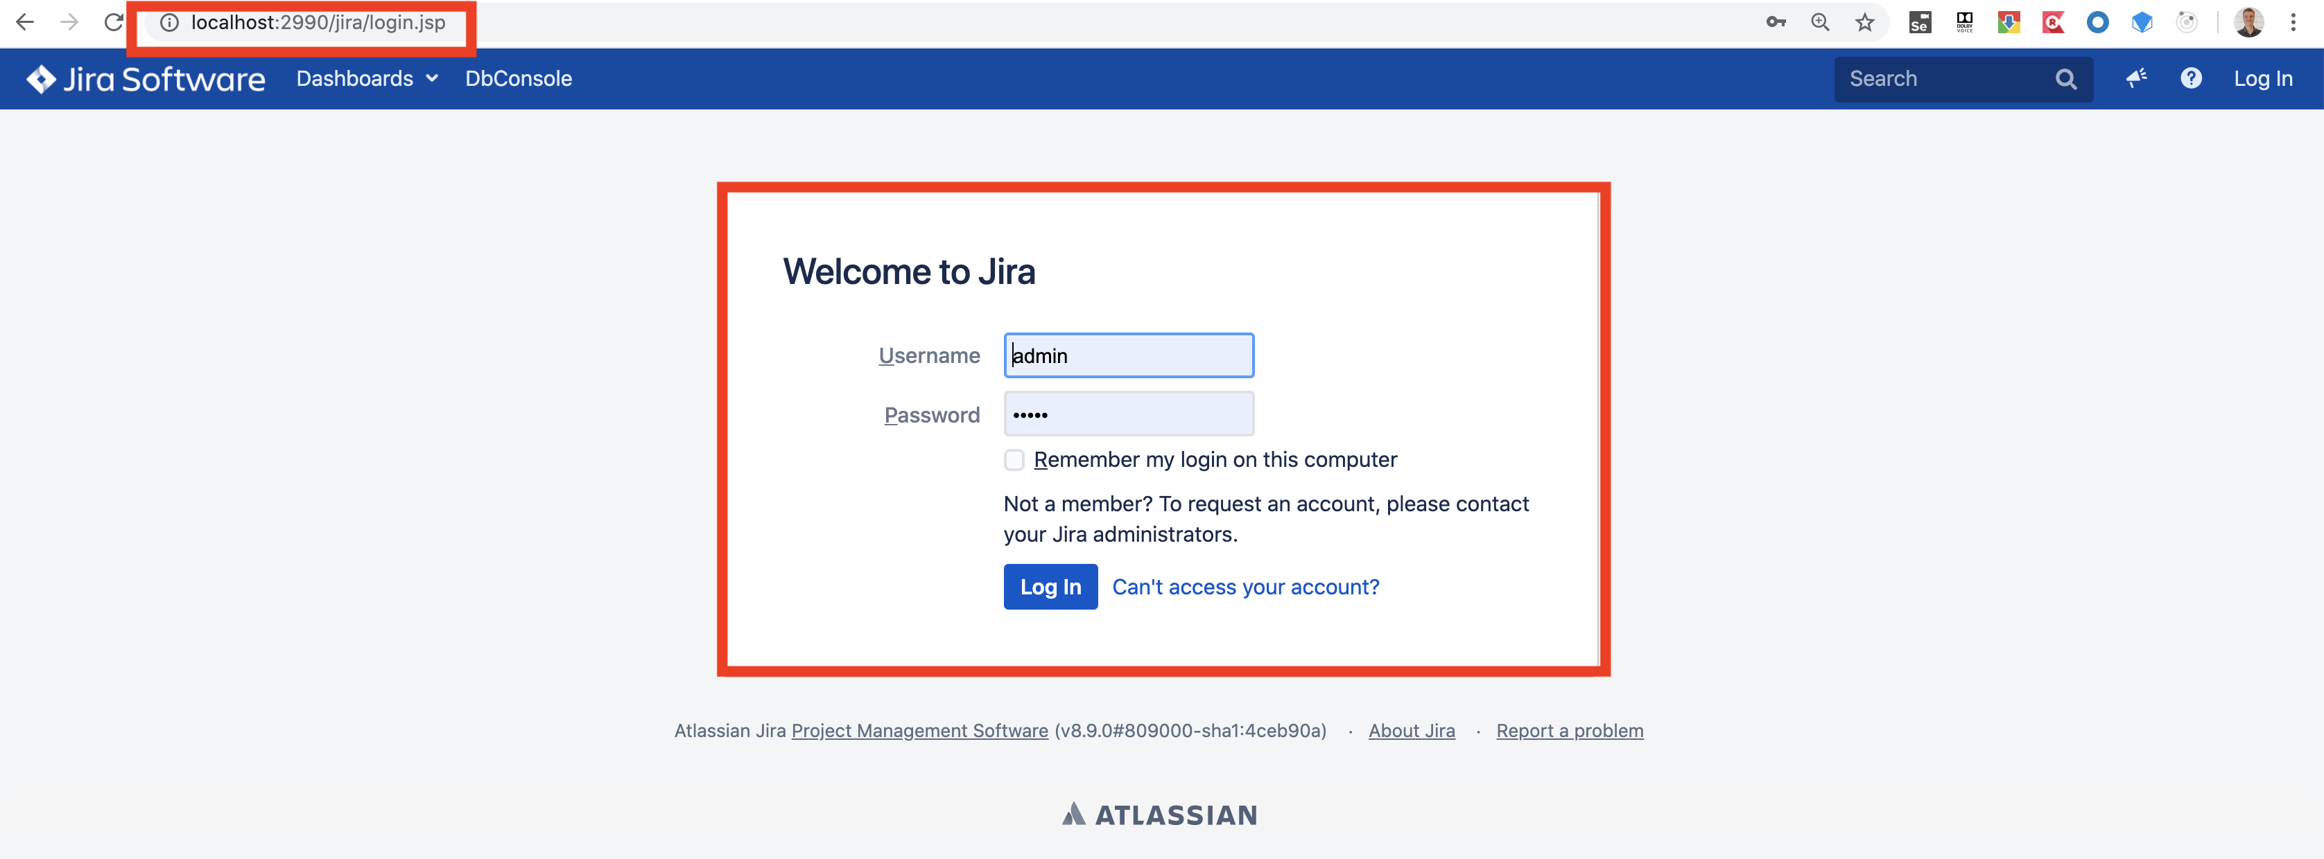Click the browser reload icon
Viewport: 2324px width, 859px height.
(x=113, y=23)
